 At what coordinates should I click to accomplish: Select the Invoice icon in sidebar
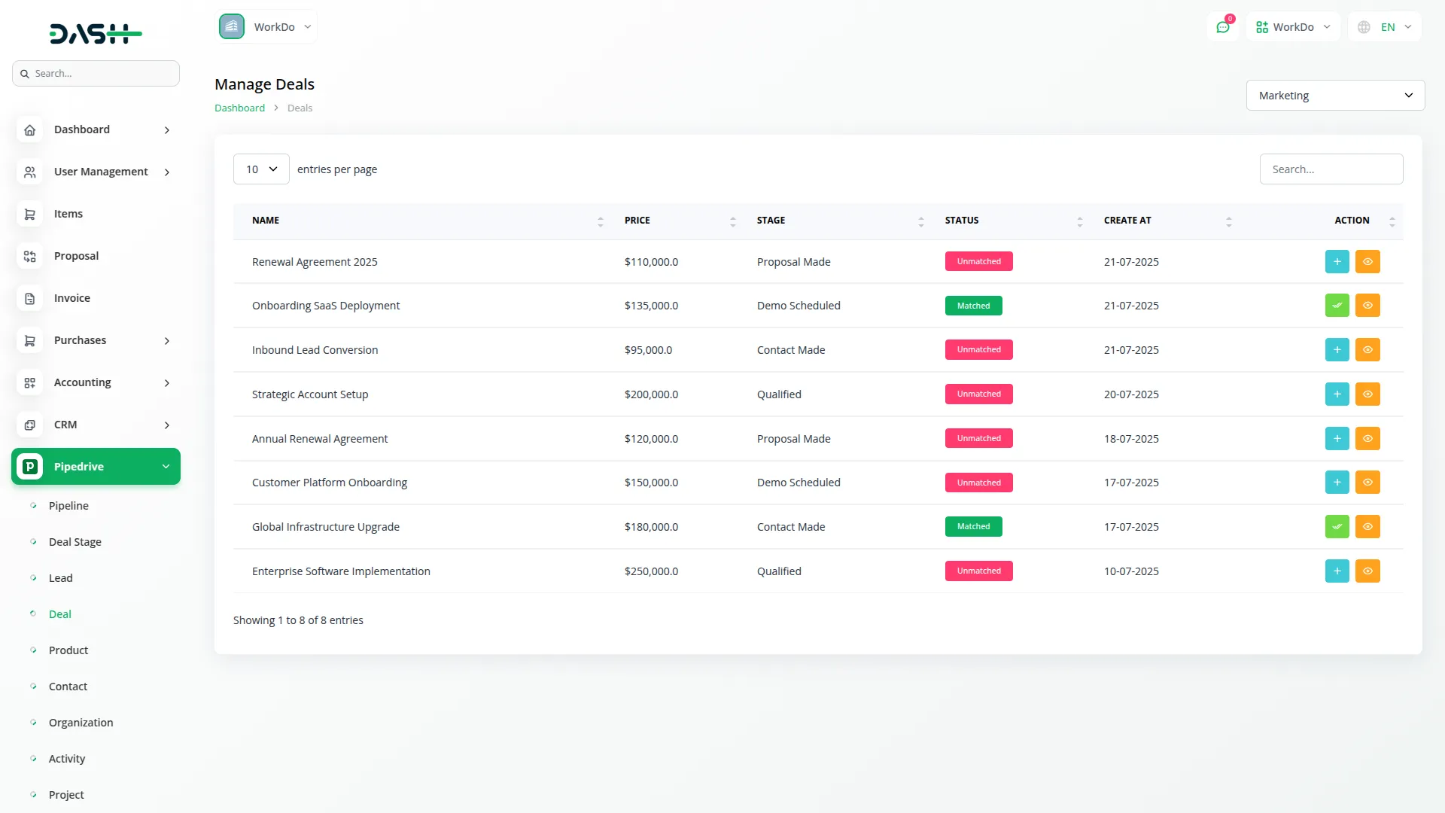click(29, 298)
